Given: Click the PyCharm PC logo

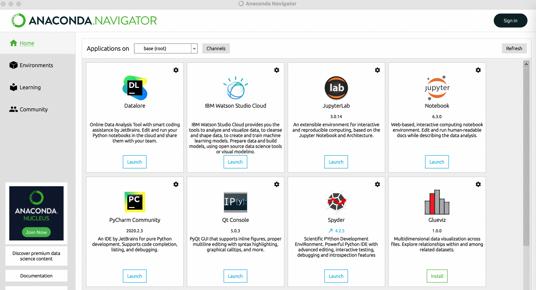Looking at the screenshot, I should click(135, 202).
